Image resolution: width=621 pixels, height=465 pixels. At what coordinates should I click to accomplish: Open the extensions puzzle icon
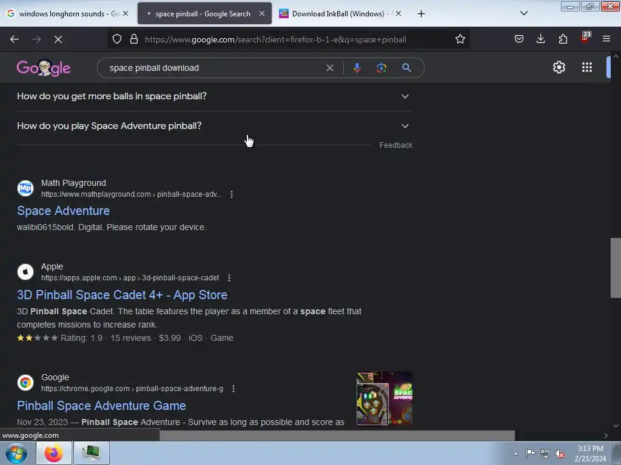tap(563, 39)
